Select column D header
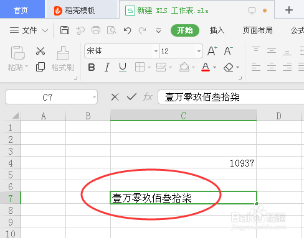Viewport: 304px width, 238px height. point(278,116)
